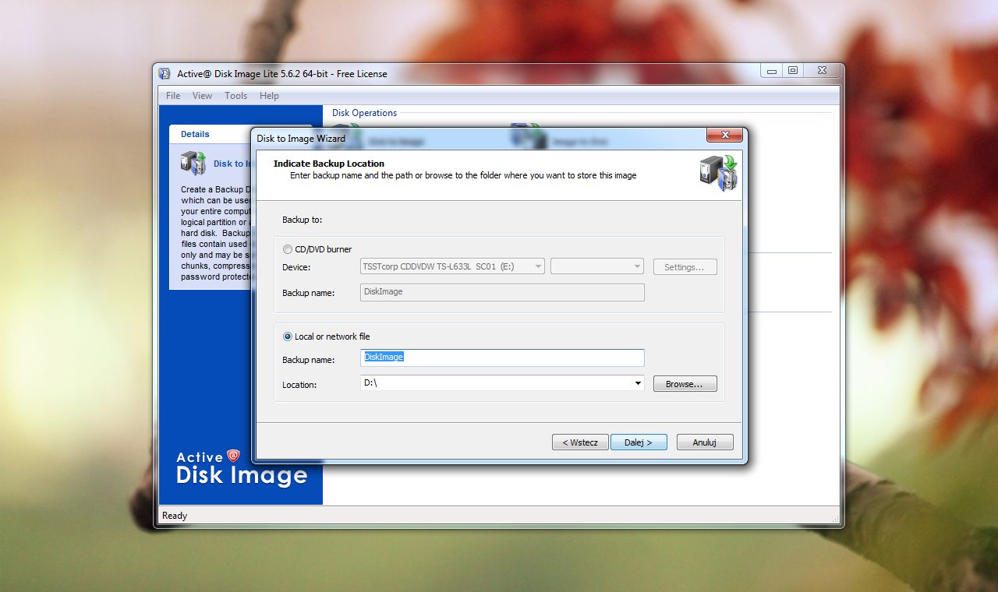Image resolution: width=998 pixels, height=592 pixels.
Task: Click the Active@ Disk Image logo
Action: [242, 467]
